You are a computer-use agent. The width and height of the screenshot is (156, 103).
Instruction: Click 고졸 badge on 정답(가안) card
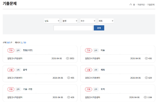[11, 50]
